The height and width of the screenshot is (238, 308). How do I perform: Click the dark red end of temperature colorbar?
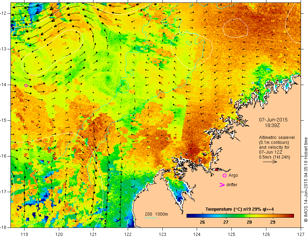point(292,216)
